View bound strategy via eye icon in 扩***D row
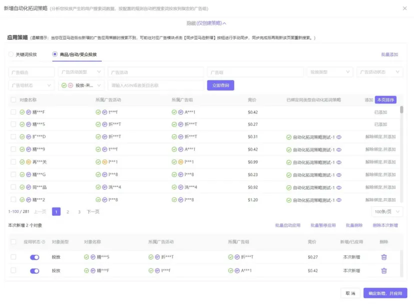414x305 pixels. [339, 137]
